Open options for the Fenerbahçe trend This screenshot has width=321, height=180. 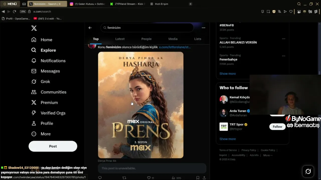click(284, 56)
